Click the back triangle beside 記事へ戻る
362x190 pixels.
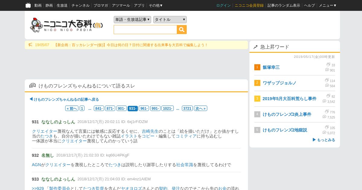31,99
